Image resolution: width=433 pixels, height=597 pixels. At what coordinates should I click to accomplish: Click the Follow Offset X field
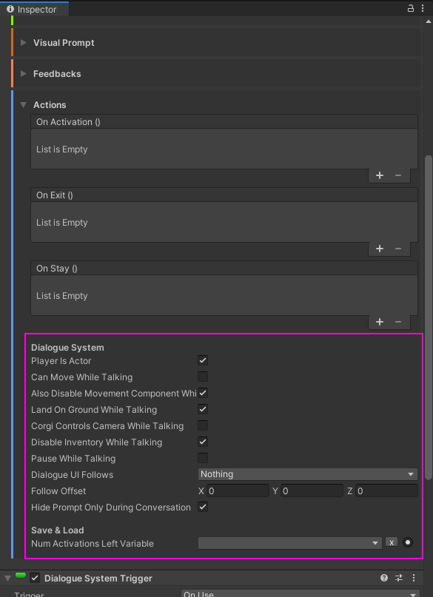click(x=238, y=490)
